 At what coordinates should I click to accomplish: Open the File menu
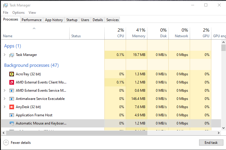[6, 13]
